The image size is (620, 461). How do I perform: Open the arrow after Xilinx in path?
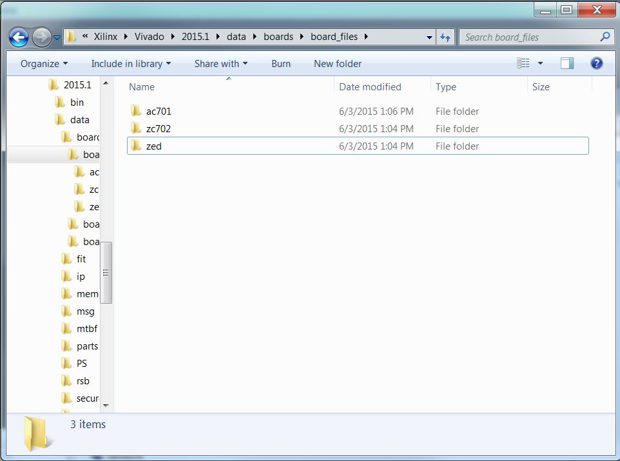pos(126,37)
